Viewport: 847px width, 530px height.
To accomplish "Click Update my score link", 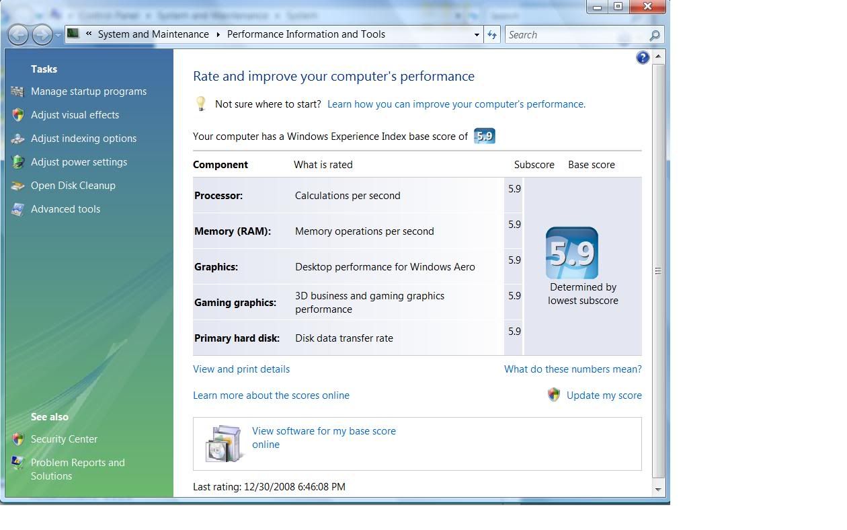I will 604,395.
